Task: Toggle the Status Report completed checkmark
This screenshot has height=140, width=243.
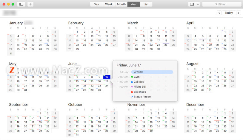Action: 132,97
